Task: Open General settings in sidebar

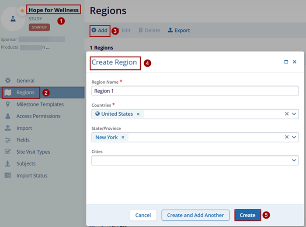Action: click(25, 81)
